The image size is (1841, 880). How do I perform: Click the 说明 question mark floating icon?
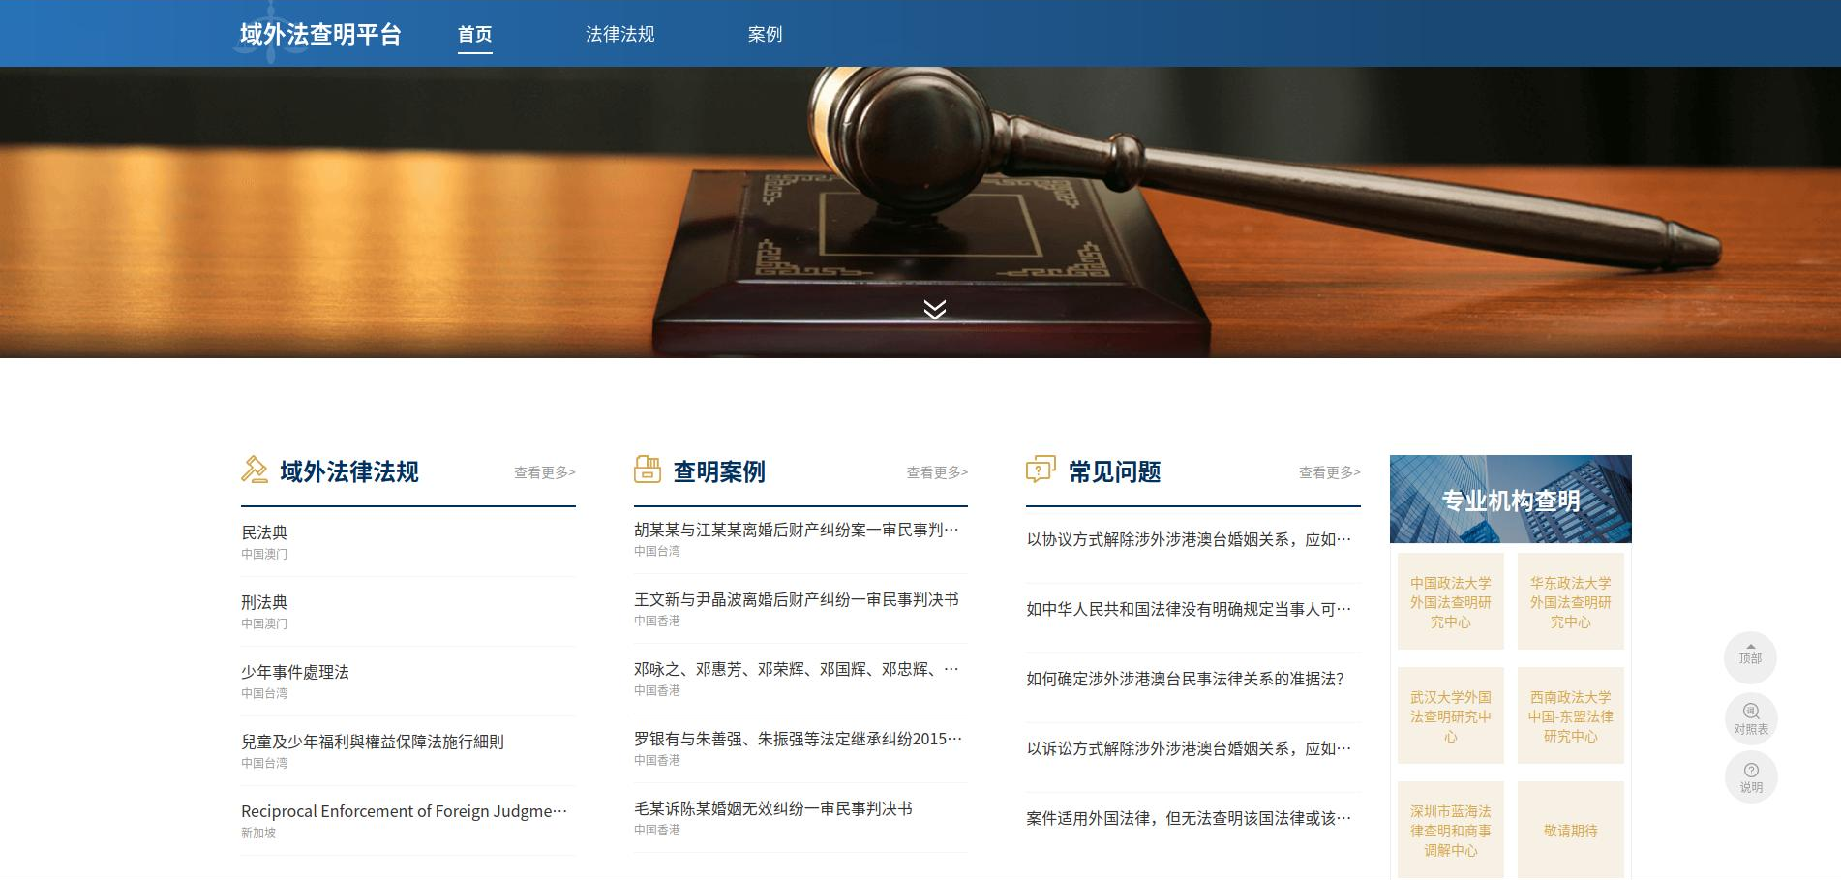click(1751, 776)
